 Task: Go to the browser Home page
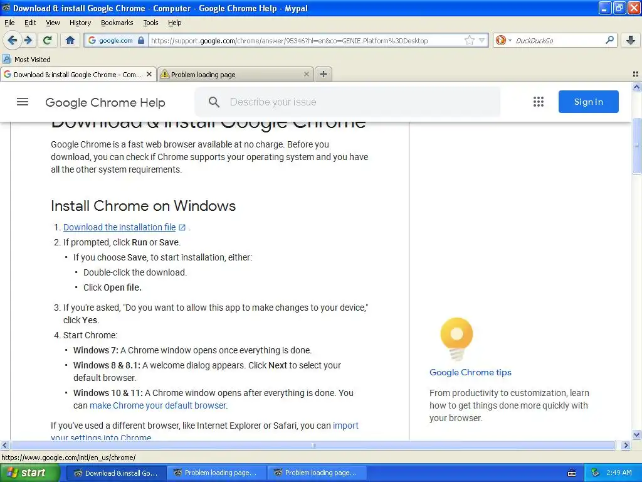pyautogui.click(x=70, y=40)
